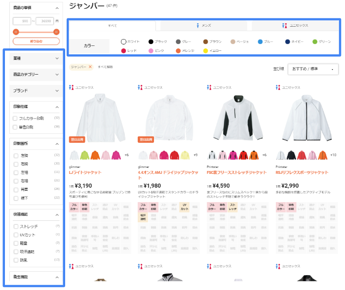Viewport: 345px width, 290px height.
Task: Focus the minimum price field showing 590
Action: tap(22, 21)
